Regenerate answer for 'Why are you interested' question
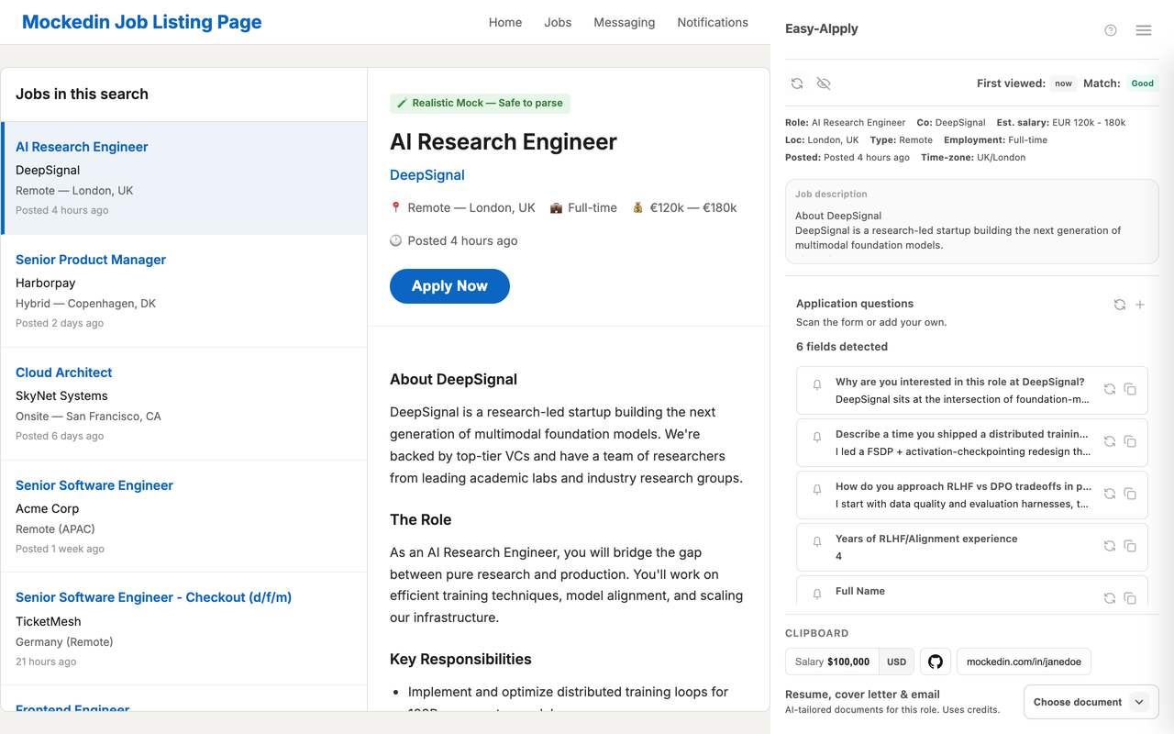The width and height of the screenshot is (1174, 734). coord(1110,389)
